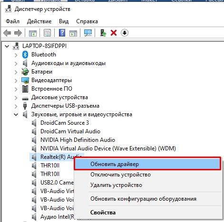Open the blue Help question-mark icon
This screenshot has height=222, width=224.
(62, 33)
